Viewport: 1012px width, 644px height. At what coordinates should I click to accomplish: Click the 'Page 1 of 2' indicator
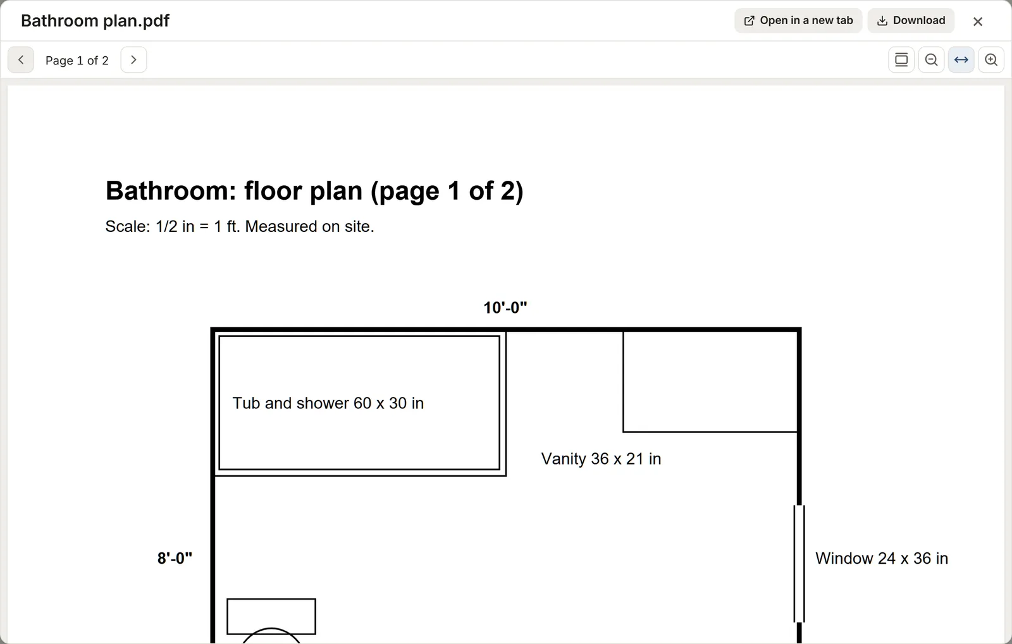pos(77,61)
